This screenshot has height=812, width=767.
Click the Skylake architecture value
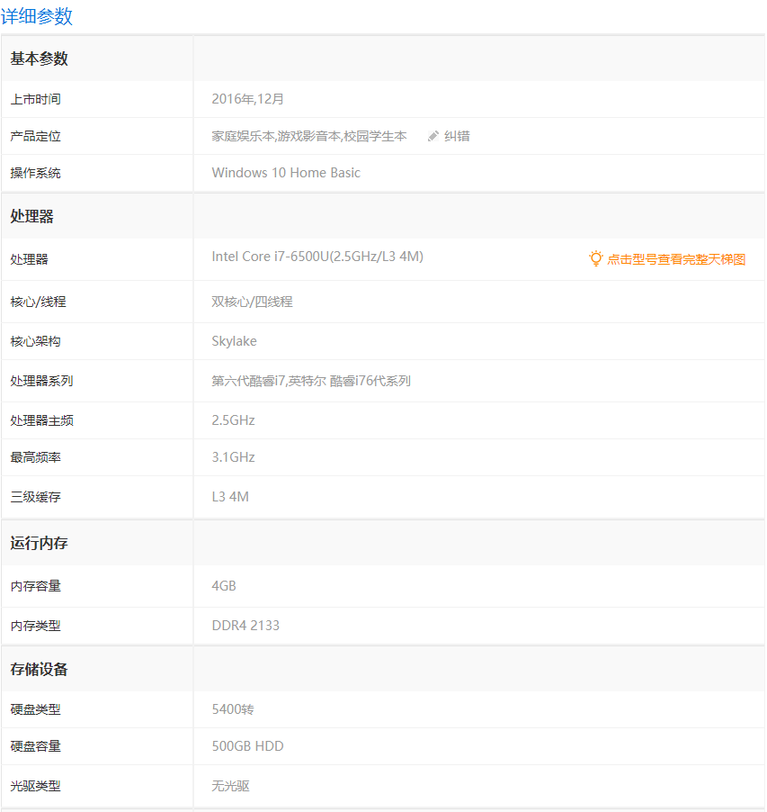234,341
